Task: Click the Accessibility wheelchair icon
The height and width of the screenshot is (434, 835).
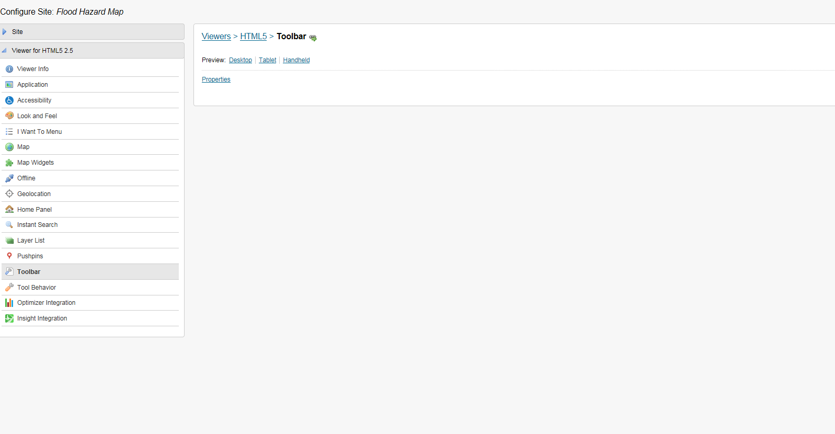Action: coord(9,100)
